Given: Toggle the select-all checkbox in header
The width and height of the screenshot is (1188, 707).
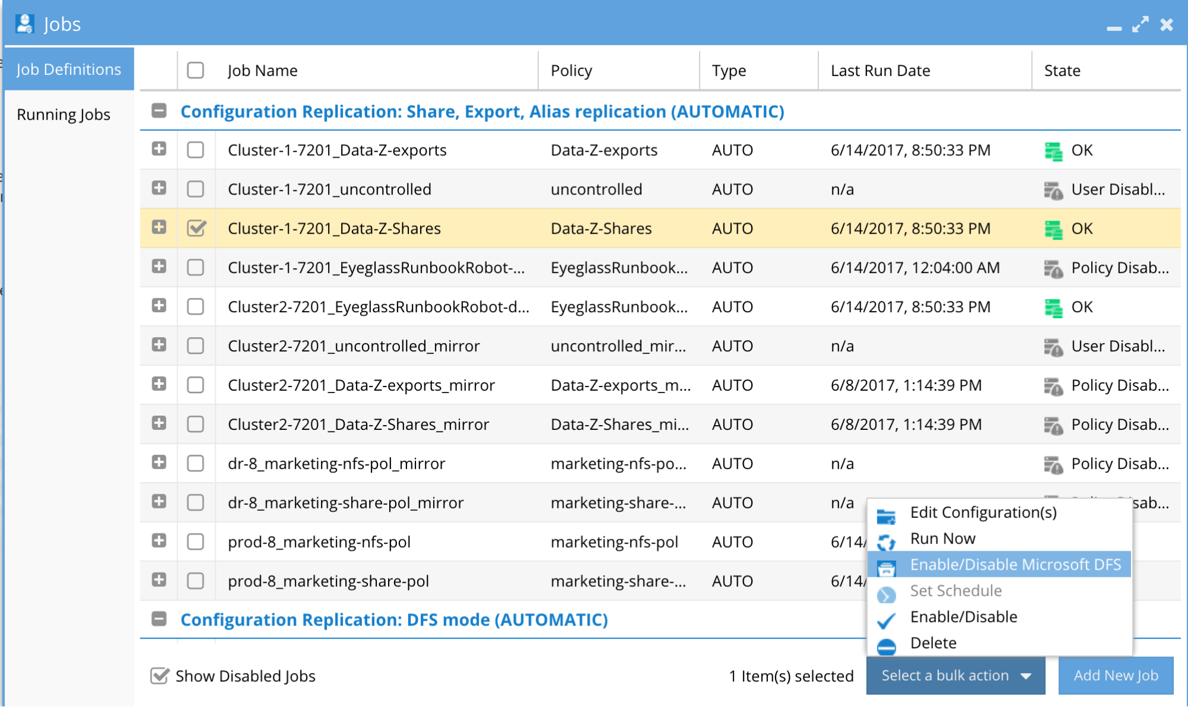Looking at the screenshot, I should pyautogui.click(x=196, y=70).
